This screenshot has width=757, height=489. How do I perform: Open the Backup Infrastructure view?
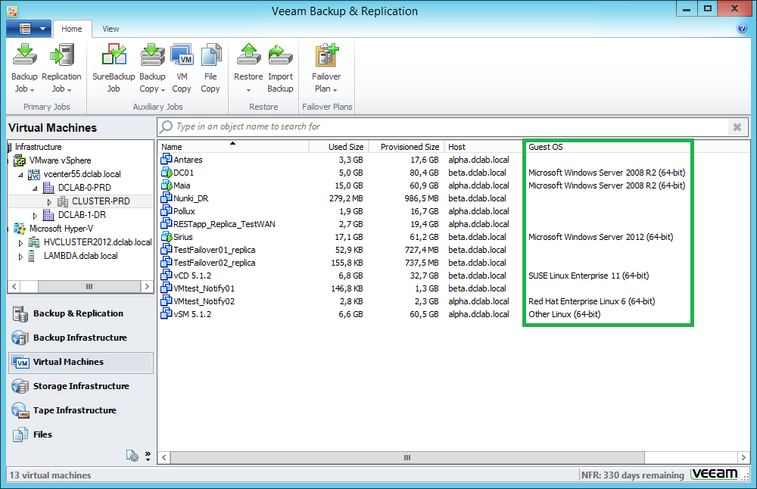pos(81,338)
